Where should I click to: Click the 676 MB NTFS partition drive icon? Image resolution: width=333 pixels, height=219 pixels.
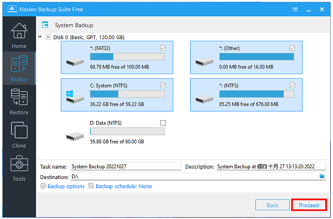coord(204,99)
